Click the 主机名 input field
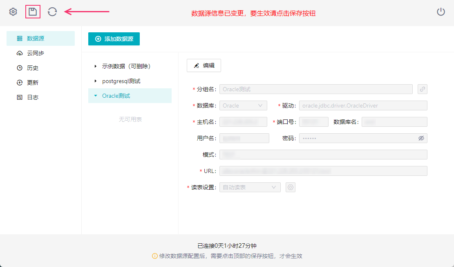Image resolution: width=454 pixels, height=267 pixels. coord(243,122)
